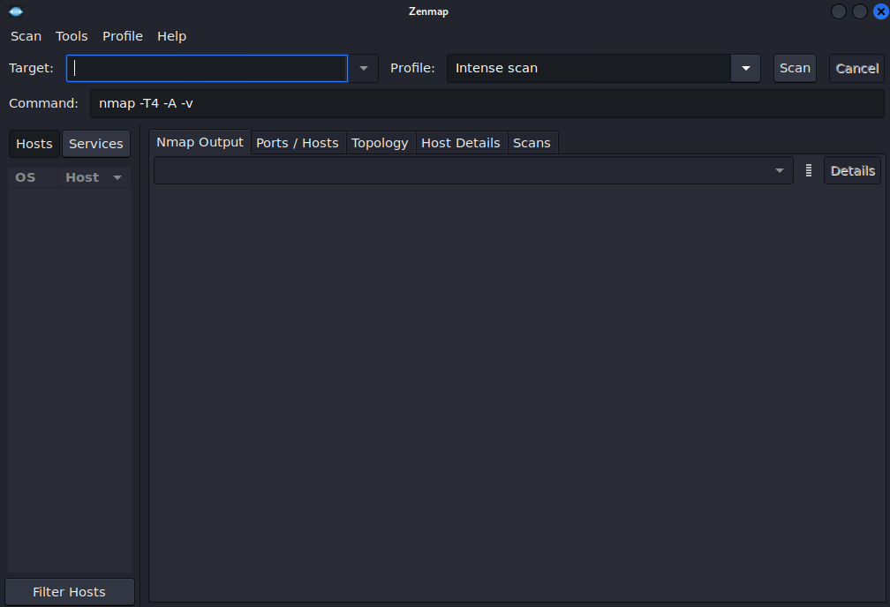Sort by the OS column header

click(x=33, y=177)
